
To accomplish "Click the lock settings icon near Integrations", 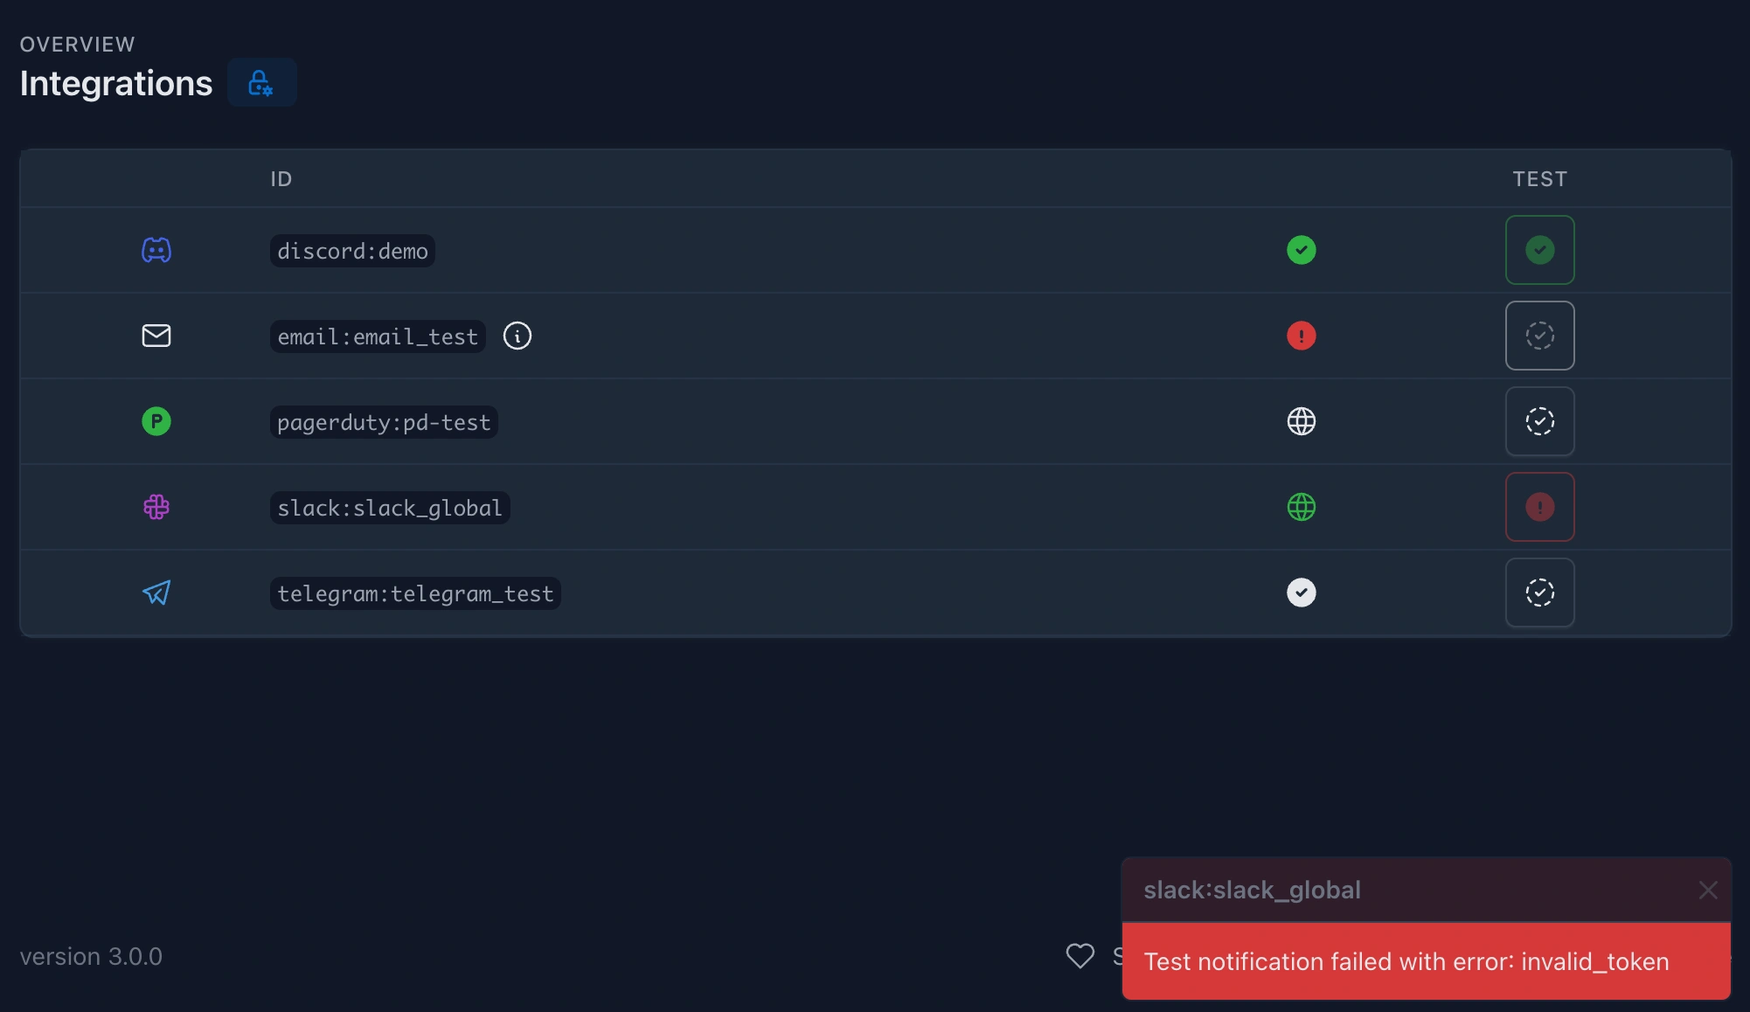I will point(261,83).
